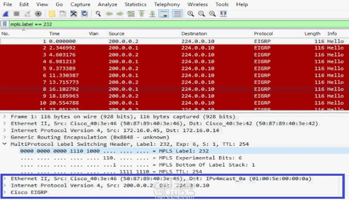
Task: Select packet 4 at time 6.981213
Action: (x=174, y=62)
